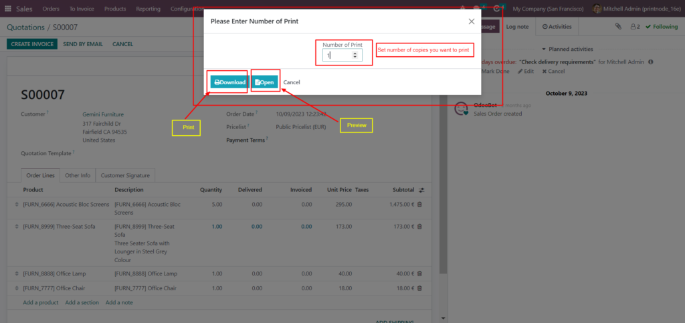The width and height of the screenshot is (685, 323).
Task: Click the Add a product link
Action: coord(41,302)
